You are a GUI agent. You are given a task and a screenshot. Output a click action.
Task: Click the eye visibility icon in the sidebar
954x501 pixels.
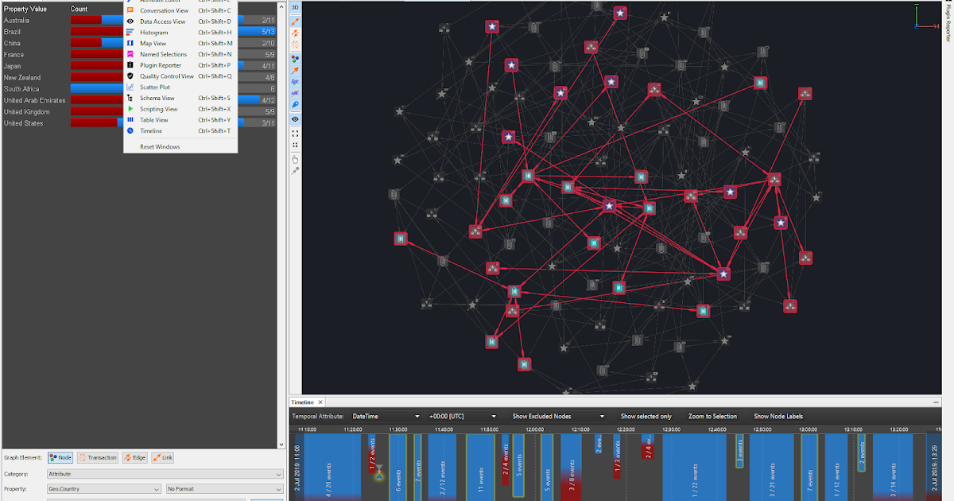(295, 119)
